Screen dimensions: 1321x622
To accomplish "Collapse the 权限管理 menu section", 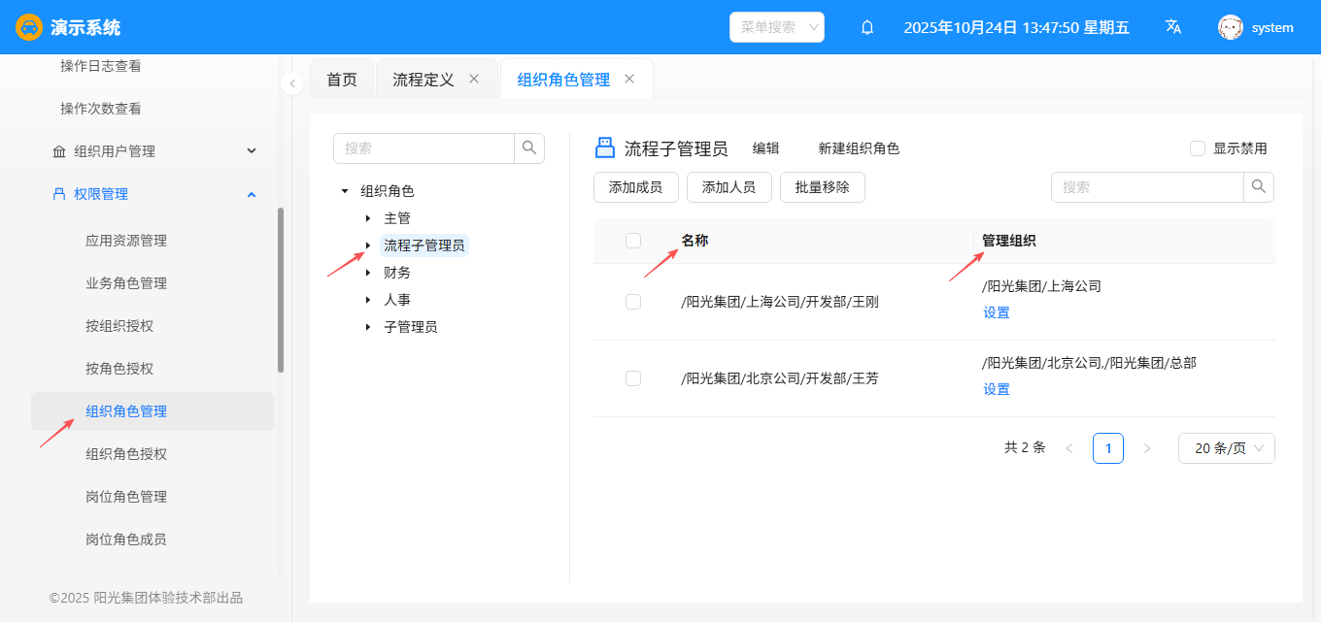I will (252, 194).
